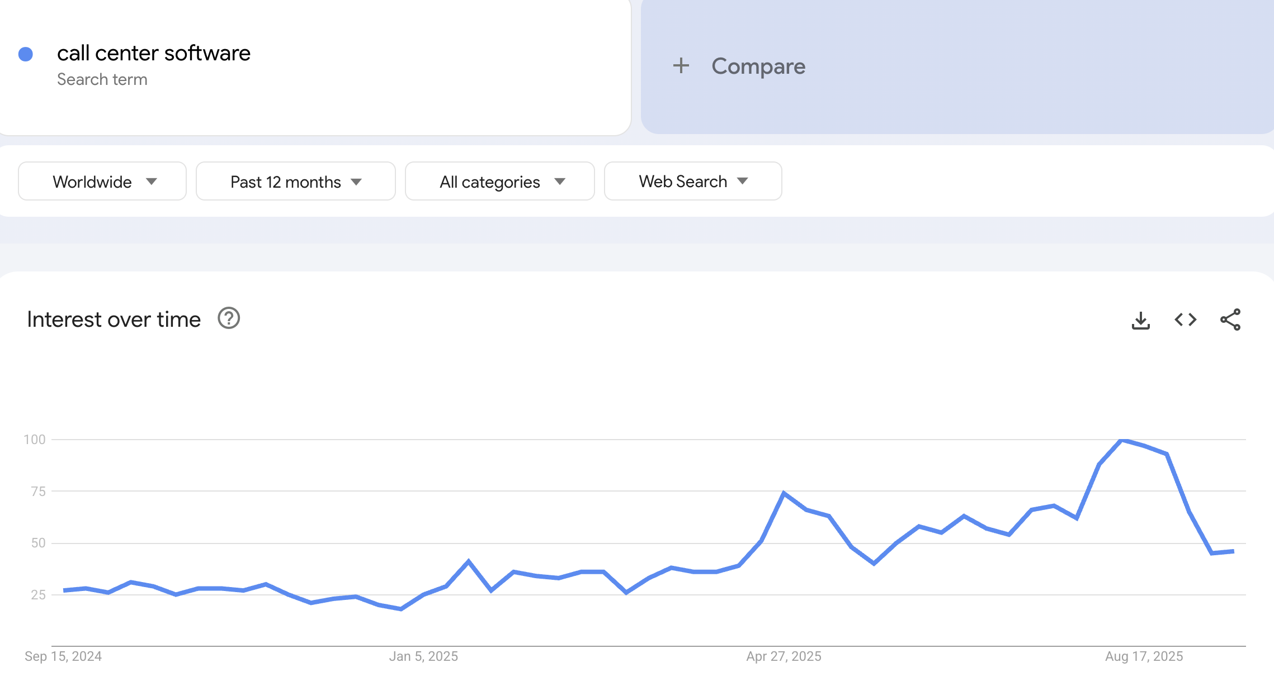The width and height of the screenshot is (1274, 696).
Task: Click the download arrow icon above the chart
Action: pos(1141,320)
